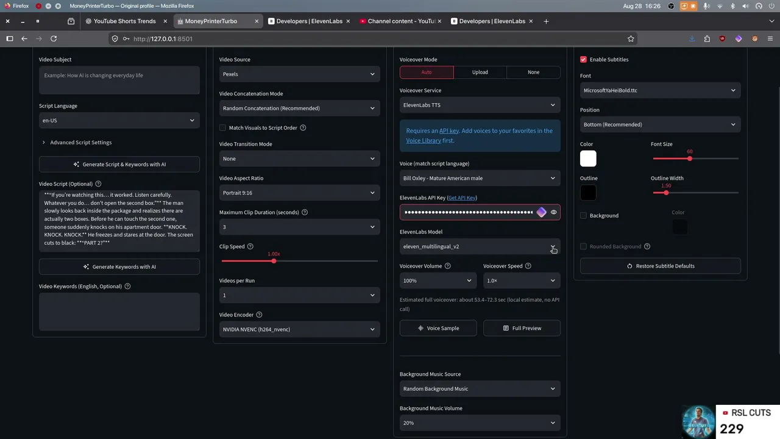Screen dimensions: 780x439
Task: Open the Script Language dropdown
Action: pos(119,120)
